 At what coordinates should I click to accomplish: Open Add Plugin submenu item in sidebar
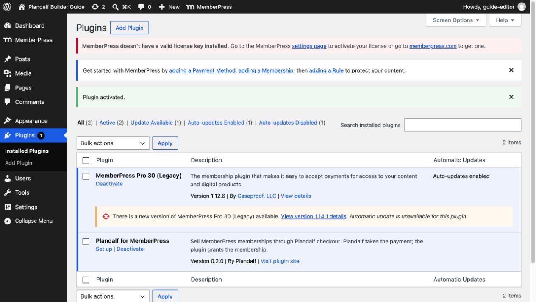tap(19, 163)
